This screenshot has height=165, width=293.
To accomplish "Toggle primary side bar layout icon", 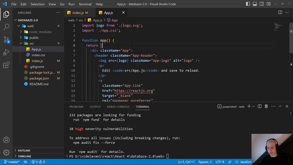I will pyautogui.click(x=248, y=4).
